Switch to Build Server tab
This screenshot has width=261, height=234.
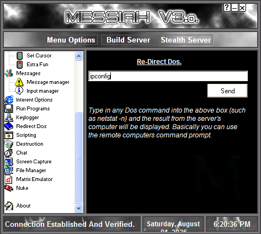point(129,40)
